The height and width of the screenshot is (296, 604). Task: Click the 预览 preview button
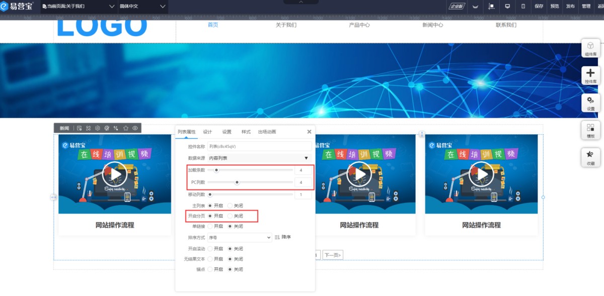555,6
